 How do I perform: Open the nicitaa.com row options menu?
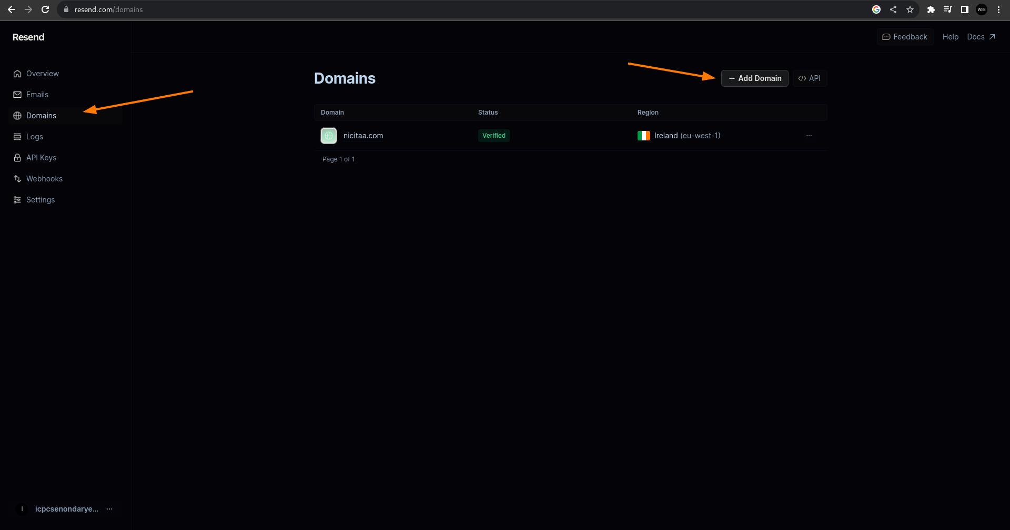click(809, 136)
